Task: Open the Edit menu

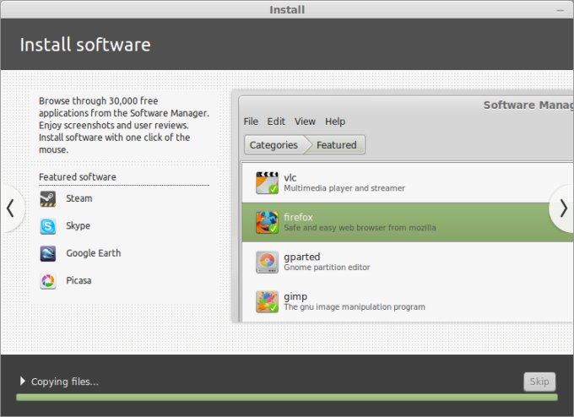Action: pos(276,122)
